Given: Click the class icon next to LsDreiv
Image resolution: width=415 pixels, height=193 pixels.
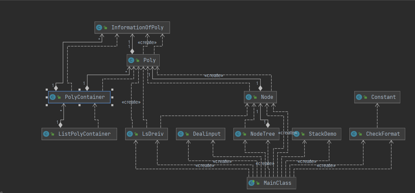Looking at the screenshot, I should click(130, 134).
